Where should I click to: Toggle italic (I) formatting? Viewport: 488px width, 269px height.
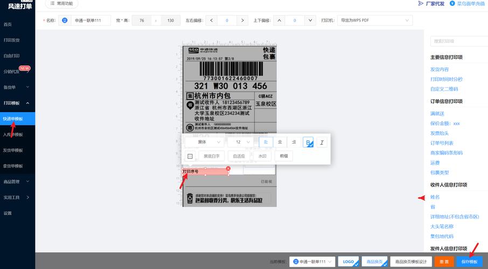pos(322,143)
